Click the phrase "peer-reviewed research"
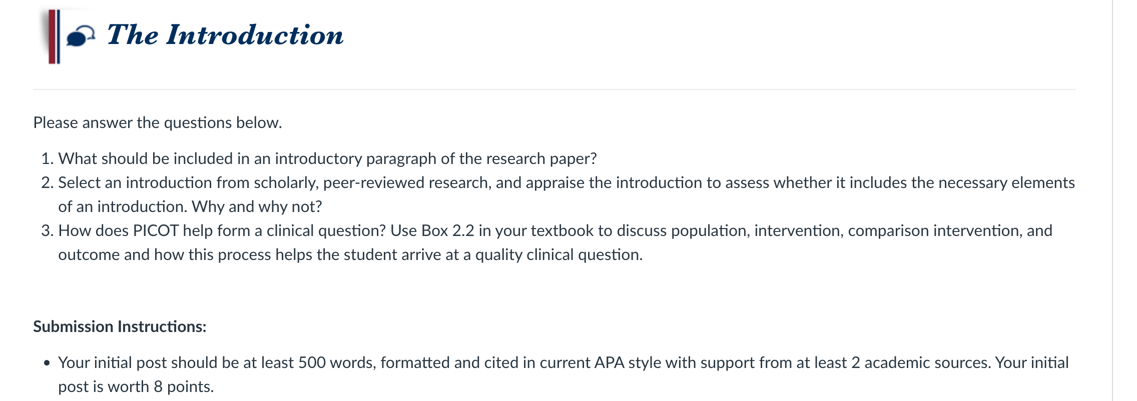This screenshot has width=1137, height=401. click(x=406, y=182)
